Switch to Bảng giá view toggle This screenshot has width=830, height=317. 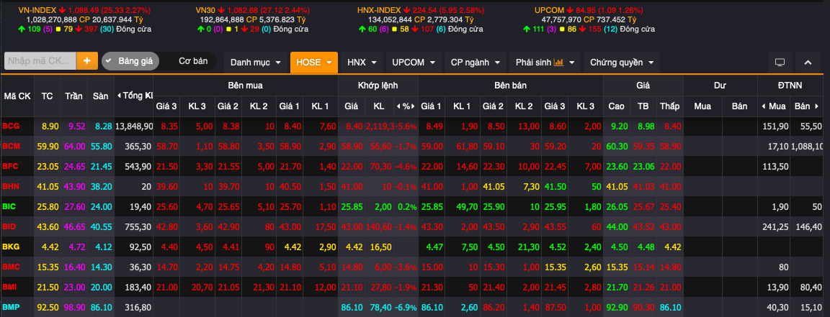coord(130,61)
